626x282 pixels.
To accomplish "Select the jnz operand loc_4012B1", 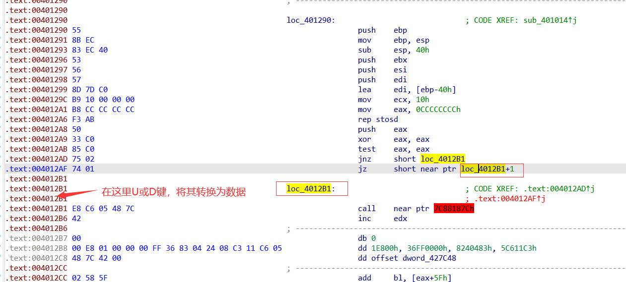I will 442,159.
